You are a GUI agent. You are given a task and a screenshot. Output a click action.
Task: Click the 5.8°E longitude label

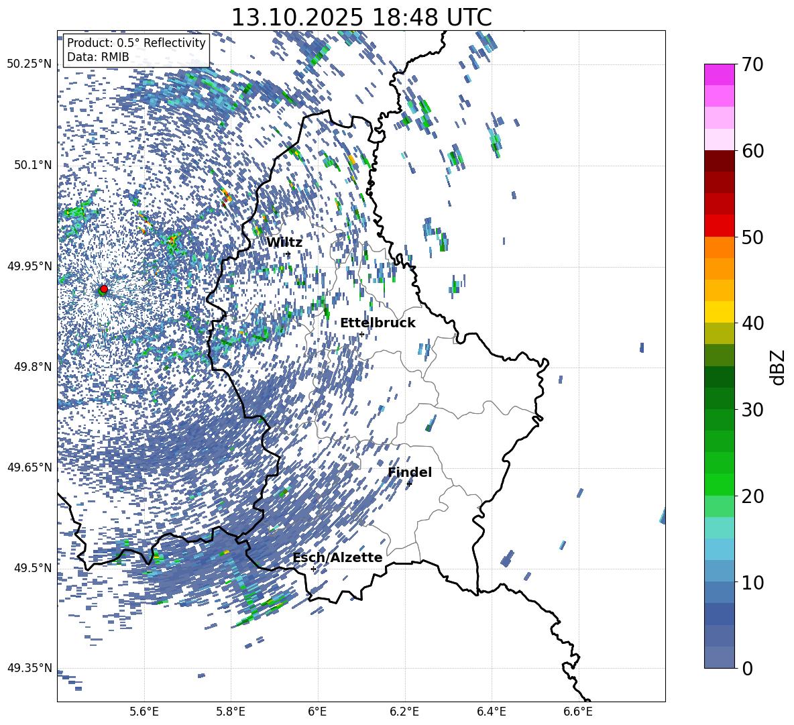pos(231,712)
